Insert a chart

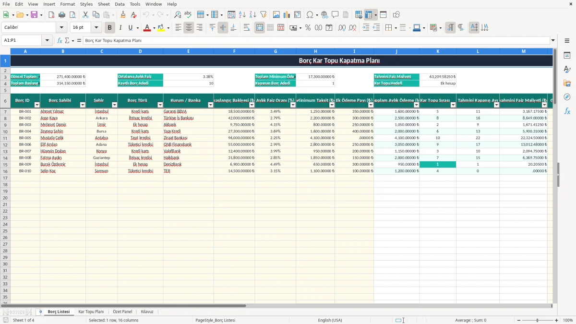click(x=287, y=15)
